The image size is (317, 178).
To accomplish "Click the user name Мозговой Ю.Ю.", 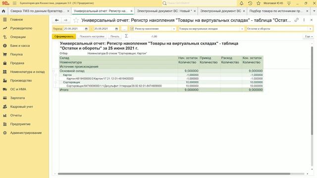I will [273, 3].
